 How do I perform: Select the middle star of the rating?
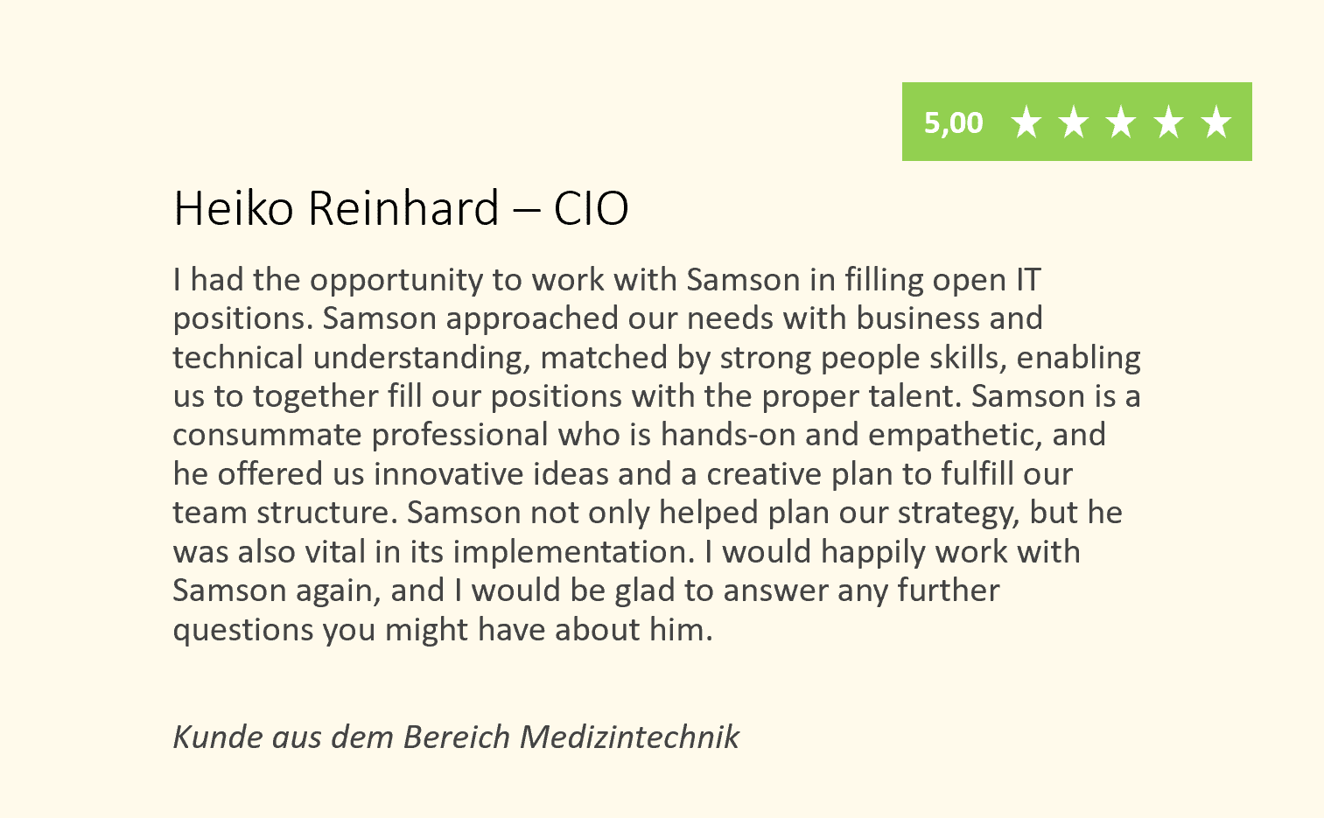click(x=1121, y=122)
